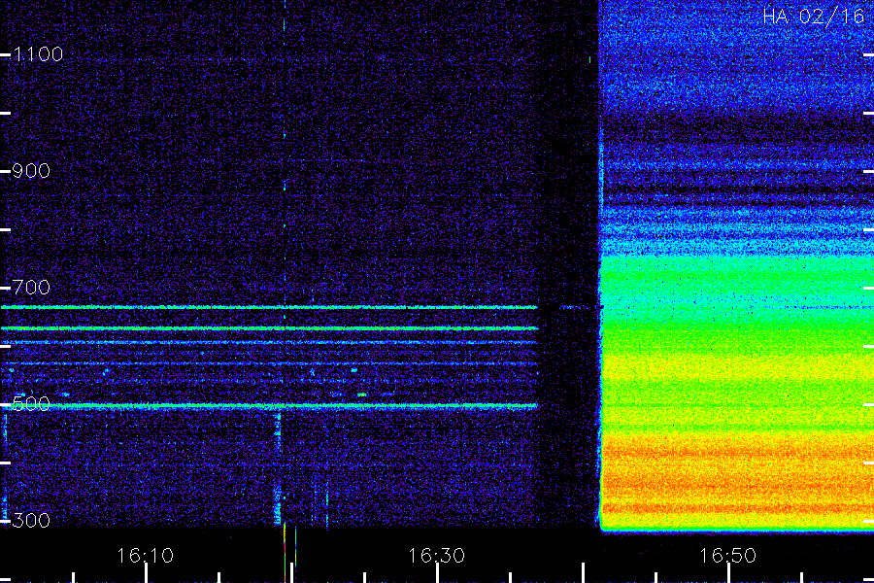The image size is (874, 583).
Task: Click the 500 frequency axis label
Action: click(31, 404)
